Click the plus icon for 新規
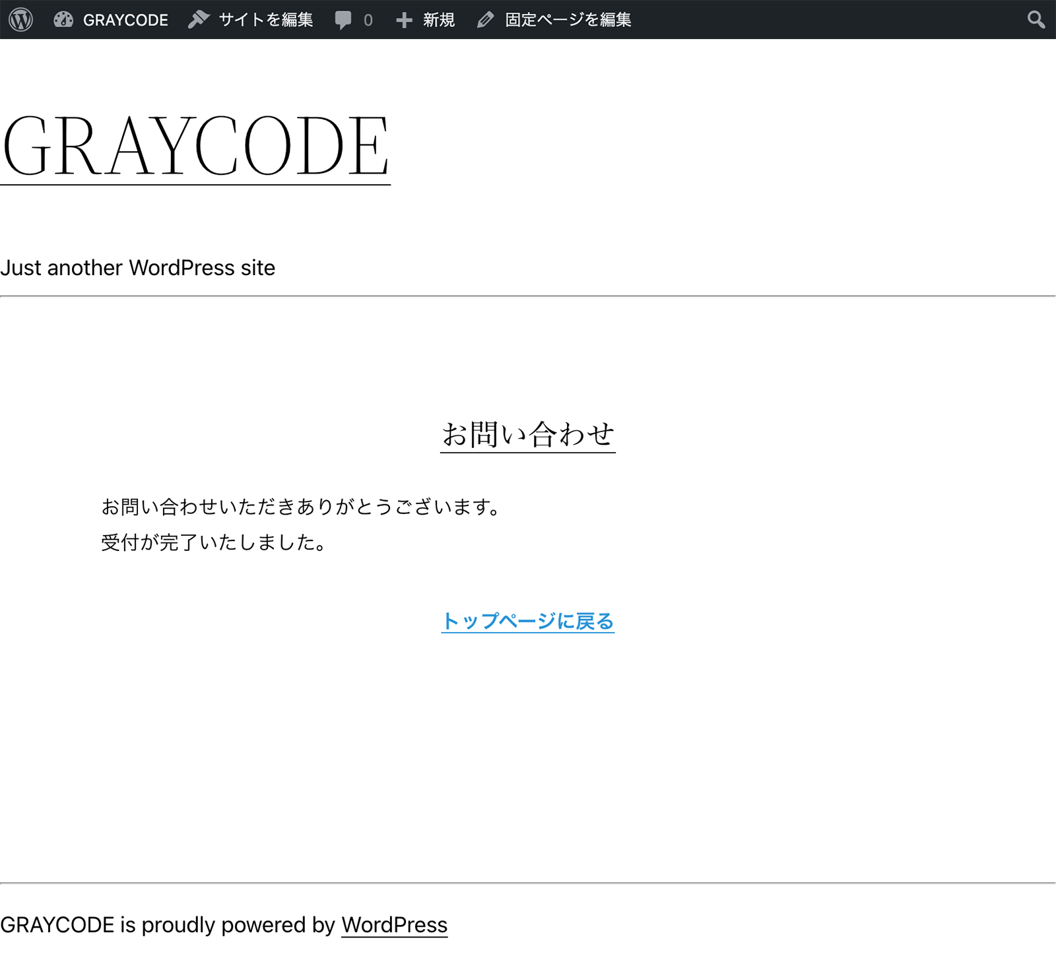Viewport: 1056px width, 964px height. [404, 20]
